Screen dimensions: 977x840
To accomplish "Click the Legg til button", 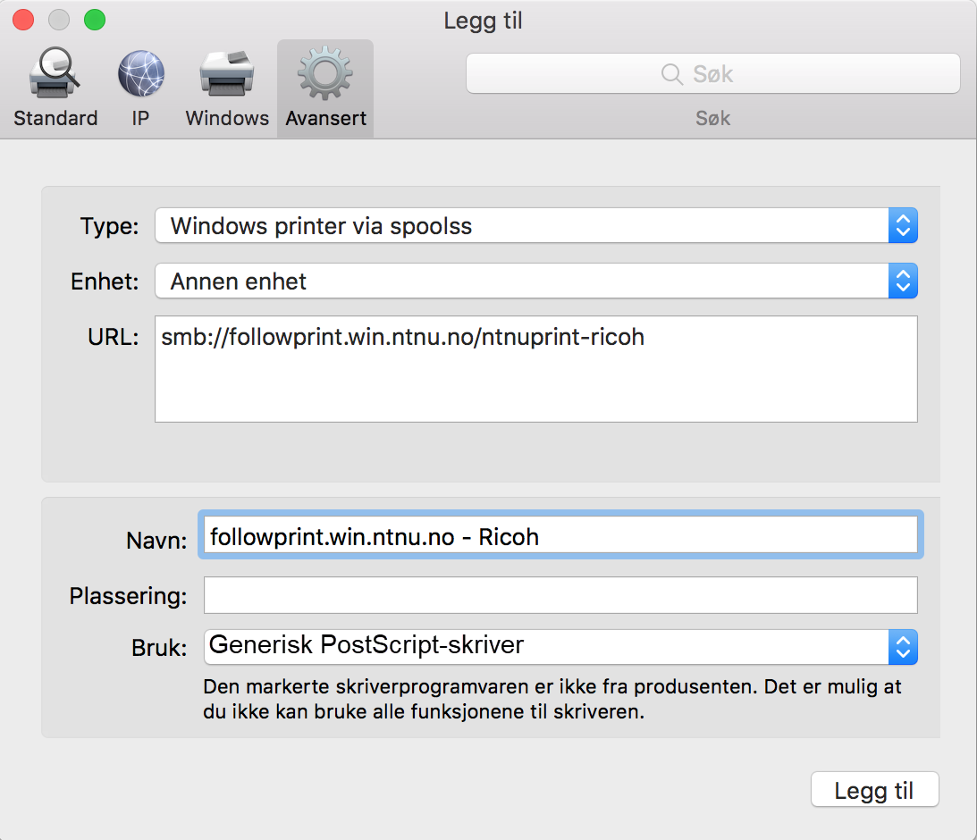I will [874, 790].
